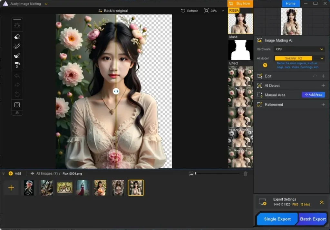Toggle the Pixelation effect circle

(x=249, y=164)
